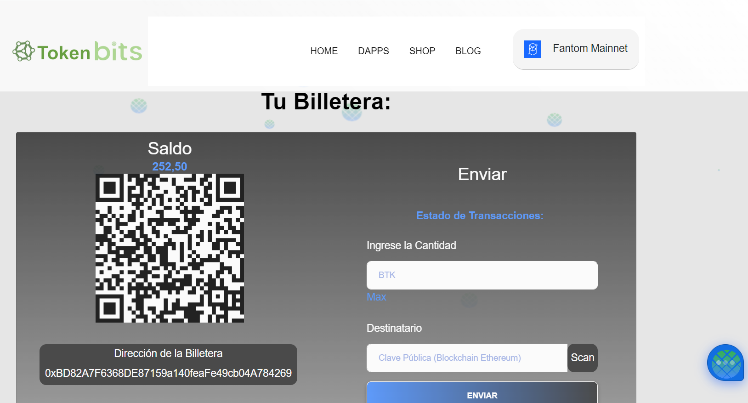The height and width of the screenshot is (403, 748).
Task: Open the Fantom network icon
Action: pos(533,49)
